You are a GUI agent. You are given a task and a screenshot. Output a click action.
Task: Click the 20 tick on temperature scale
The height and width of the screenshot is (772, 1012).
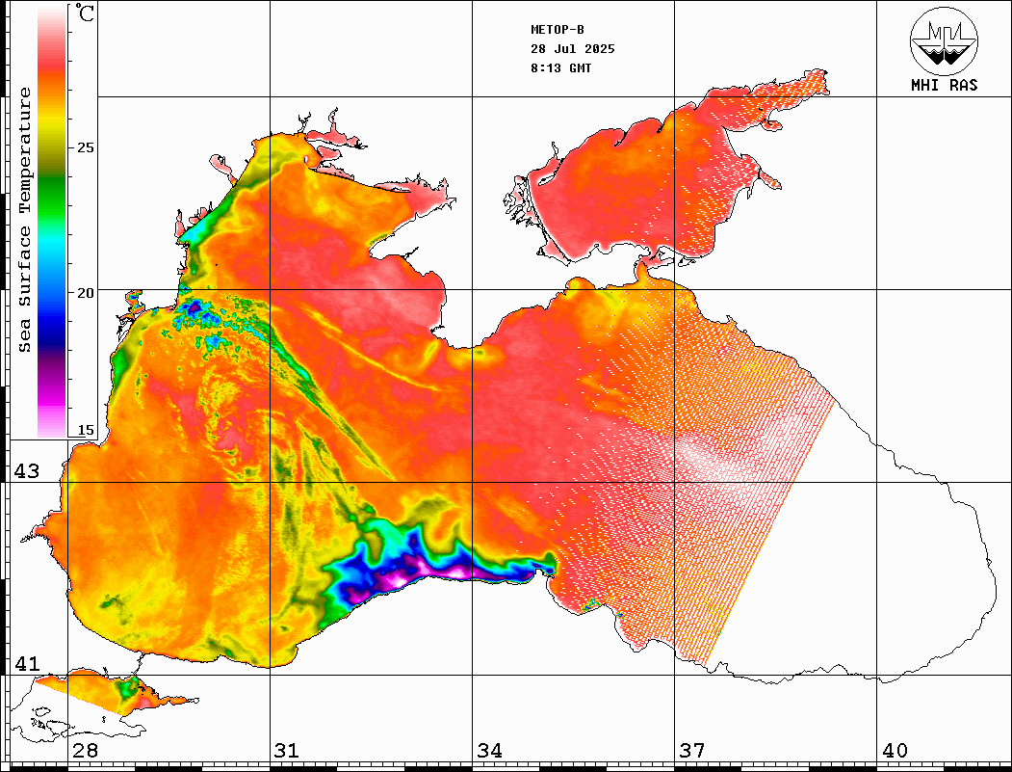click(x=85, y=293)
